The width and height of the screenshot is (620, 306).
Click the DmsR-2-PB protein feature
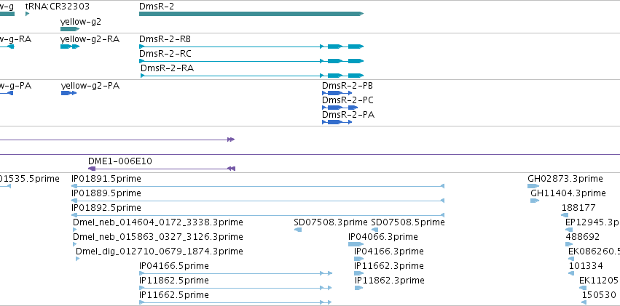337,93
